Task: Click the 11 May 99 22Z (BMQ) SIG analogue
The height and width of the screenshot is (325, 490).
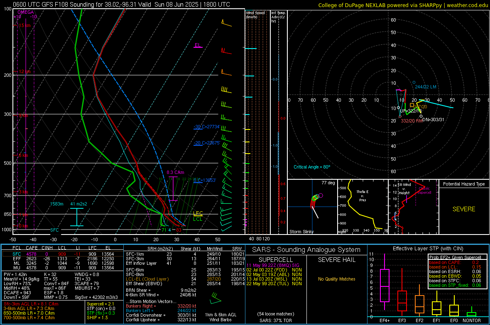Action: tap(273, 265)
